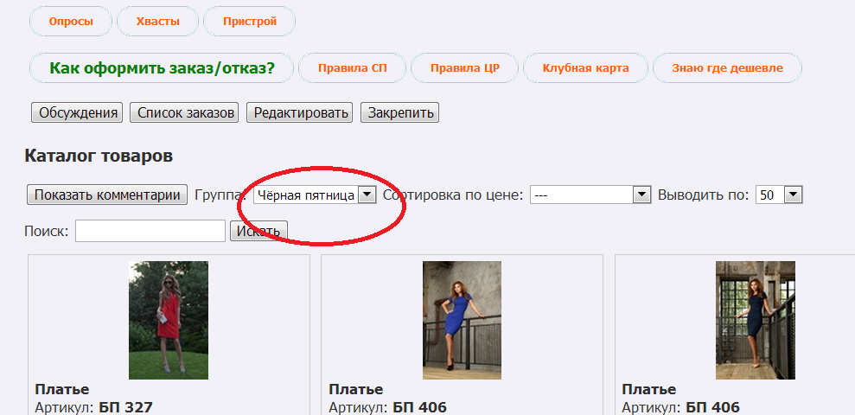
Task: Open the Опросы section
Action: (x=71, y=22)
